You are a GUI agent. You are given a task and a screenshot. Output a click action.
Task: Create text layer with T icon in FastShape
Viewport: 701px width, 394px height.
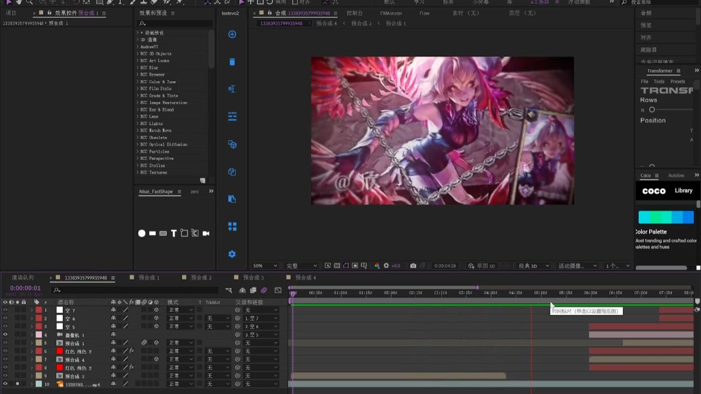click(174, 233)
